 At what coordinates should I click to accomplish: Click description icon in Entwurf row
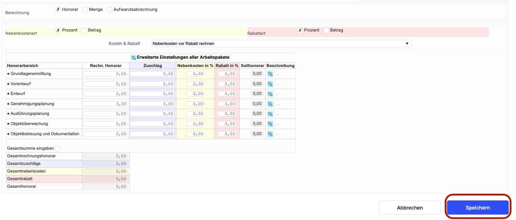tap(270, 94)
